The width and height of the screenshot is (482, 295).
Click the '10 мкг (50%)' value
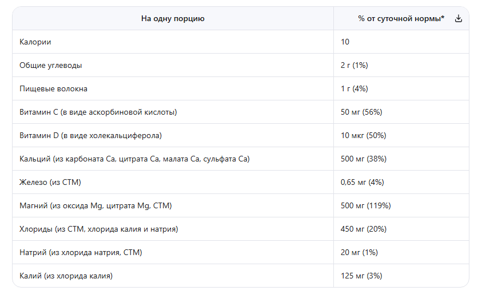(363, 135)
